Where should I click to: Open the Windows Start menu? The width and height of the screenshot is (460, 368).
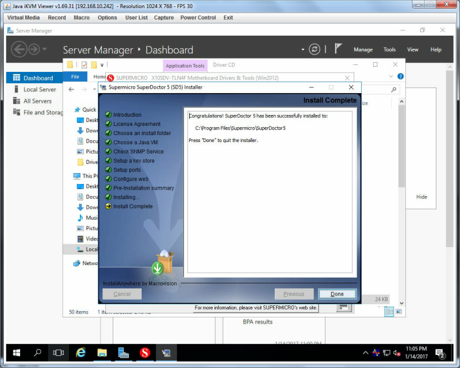(17, 352)
